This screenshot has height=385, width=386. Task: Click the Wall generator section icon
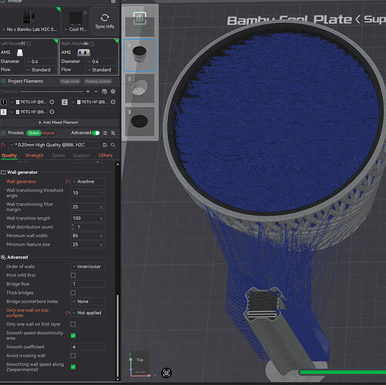point(3,172)
